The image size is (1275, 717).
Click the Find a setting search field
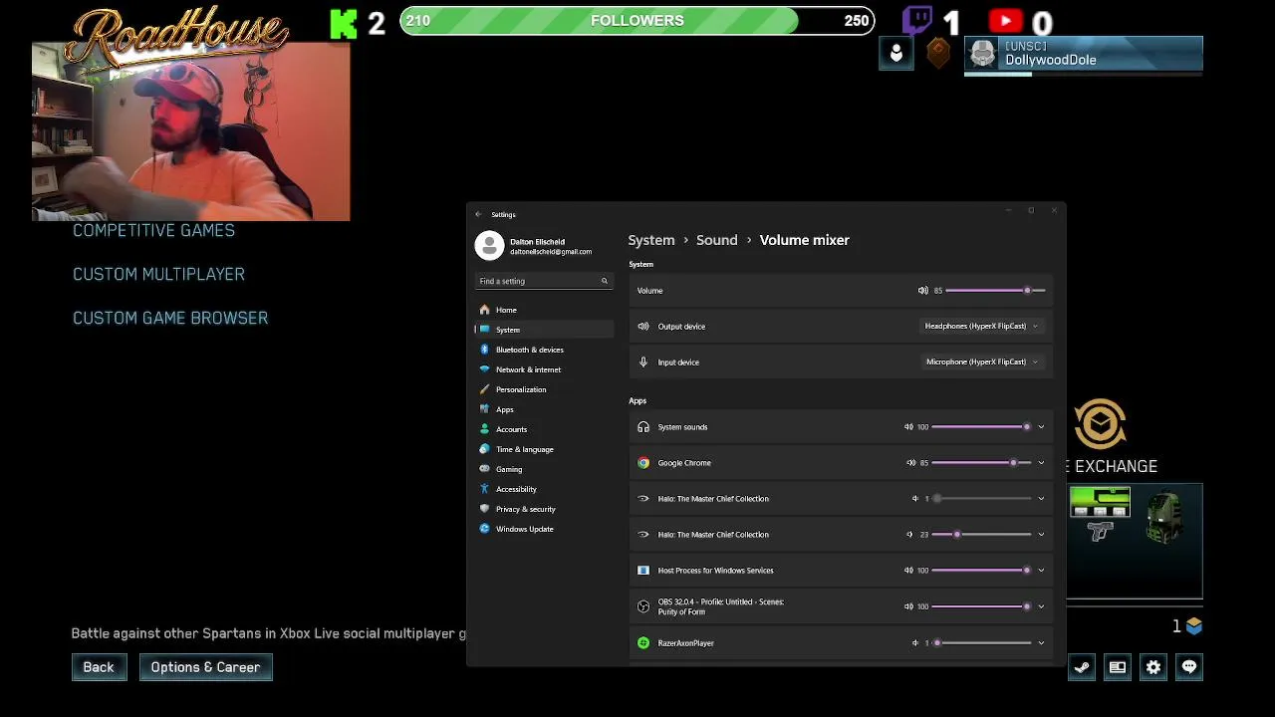click(x=543, y=281)
